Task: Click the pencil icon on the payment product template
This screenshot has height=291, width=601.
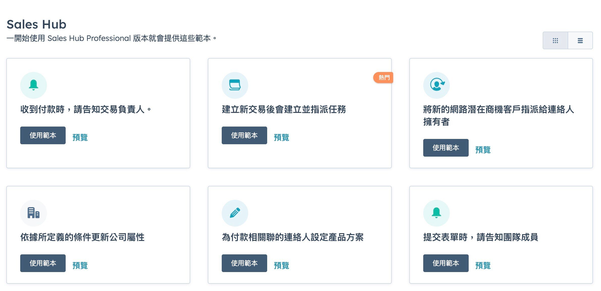Action: tap(235, 213)
